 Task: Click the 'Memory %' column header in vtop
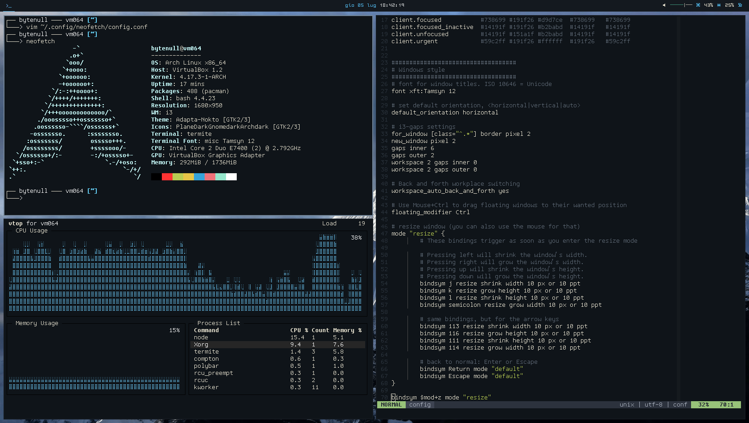pos(347,330)
